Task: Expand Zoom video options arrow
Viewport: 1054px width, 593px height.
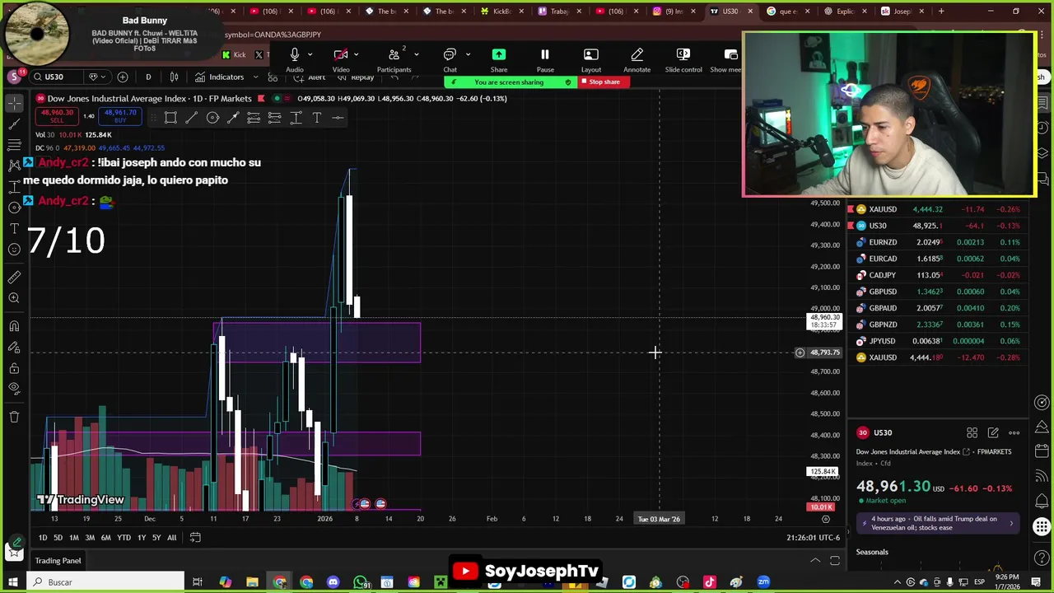Action: tap(357, 54)
